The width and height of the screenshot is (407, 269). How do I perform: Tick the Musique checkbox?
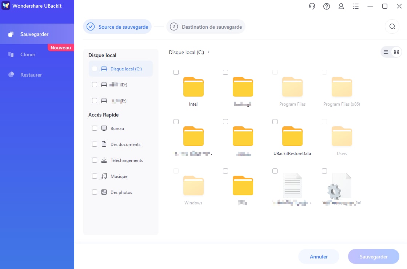[95, 176]
